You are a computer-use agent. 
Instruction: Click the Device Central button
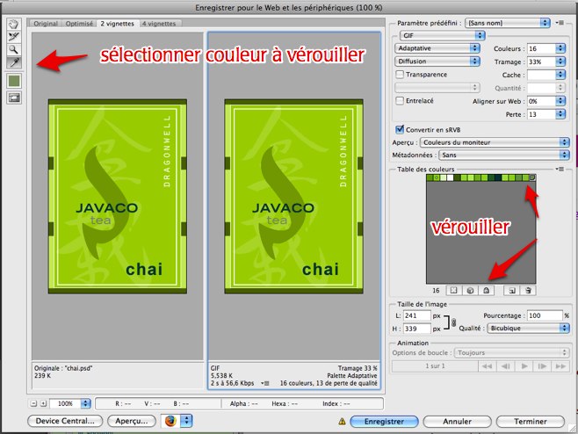[x=65, y=421]
